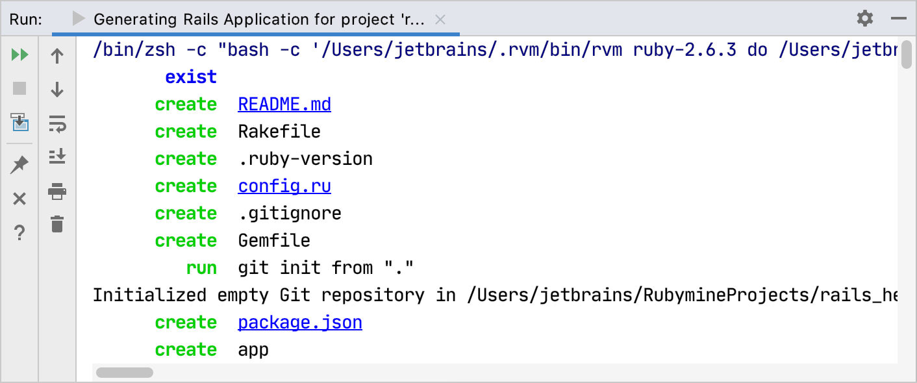The image size is (917, 383).
Task: Rerun the Rails application generation
Action: pos(19,55)
